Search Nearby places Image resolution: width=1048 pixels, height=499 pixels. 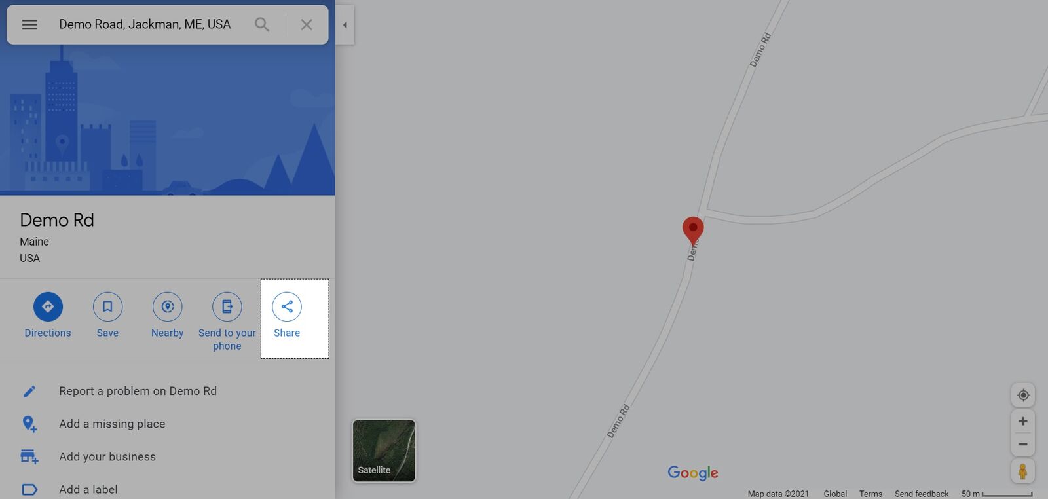(x=167, y=315)
